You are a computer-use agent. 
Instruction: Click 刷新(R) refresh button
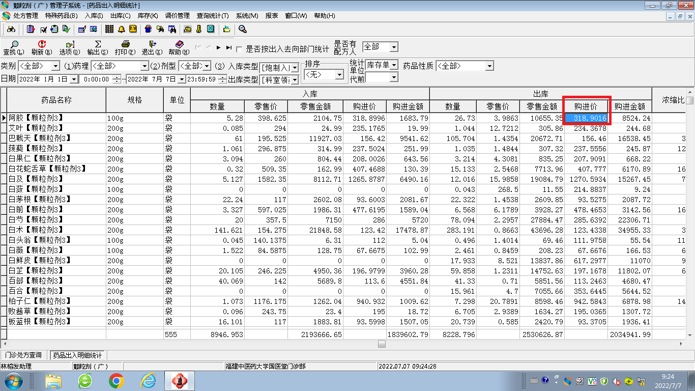point(42,48)
